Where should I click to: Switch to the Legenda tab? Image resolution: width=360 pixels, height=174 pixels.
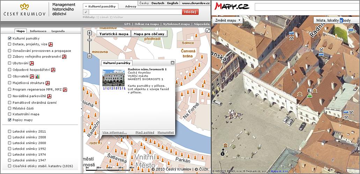58,31
